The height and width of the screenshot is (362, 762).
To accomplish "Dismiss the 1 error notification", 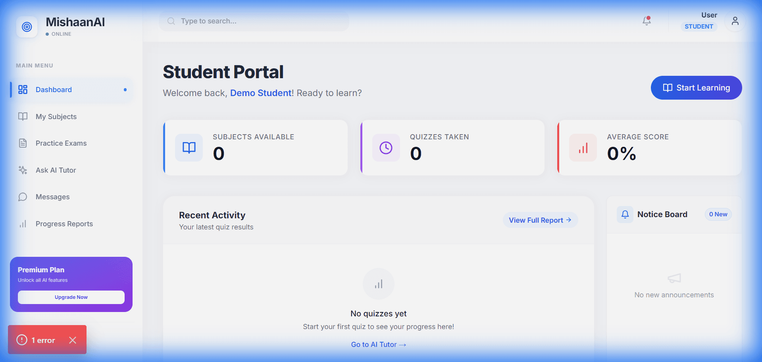I will click(73, 340).
